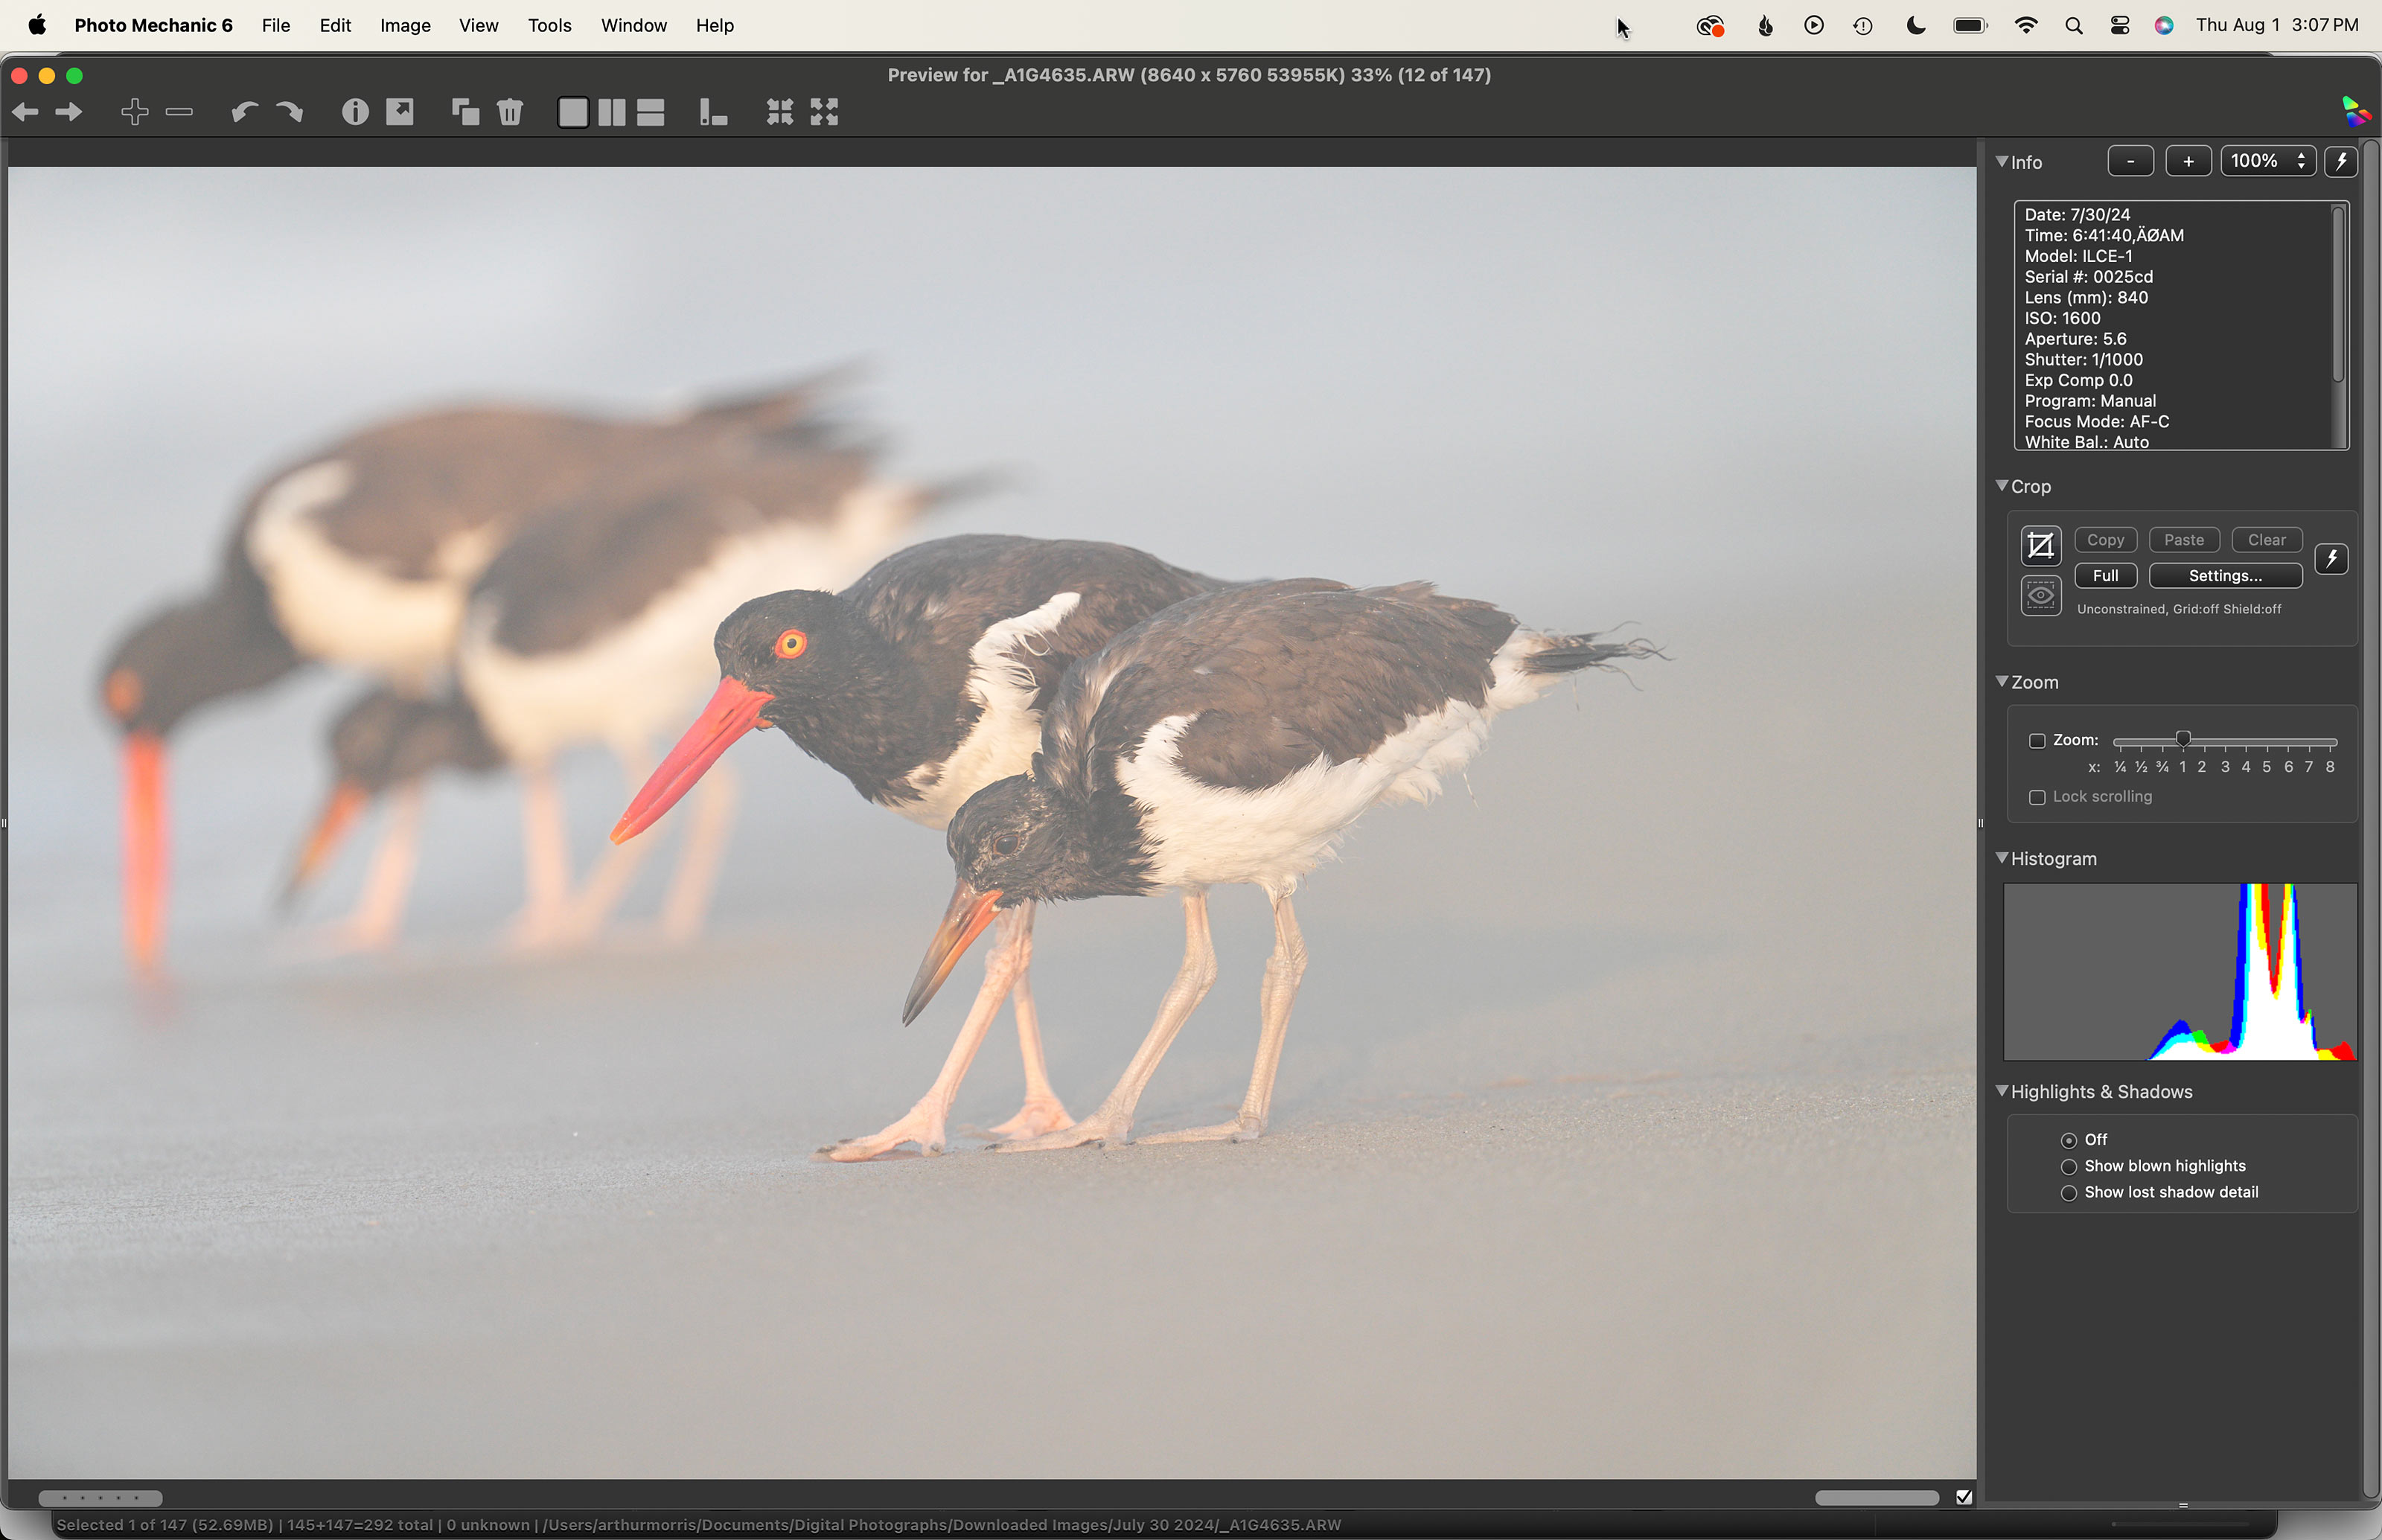
Task: Collapse the Crop panel
Action: [x=2001, y=486]
